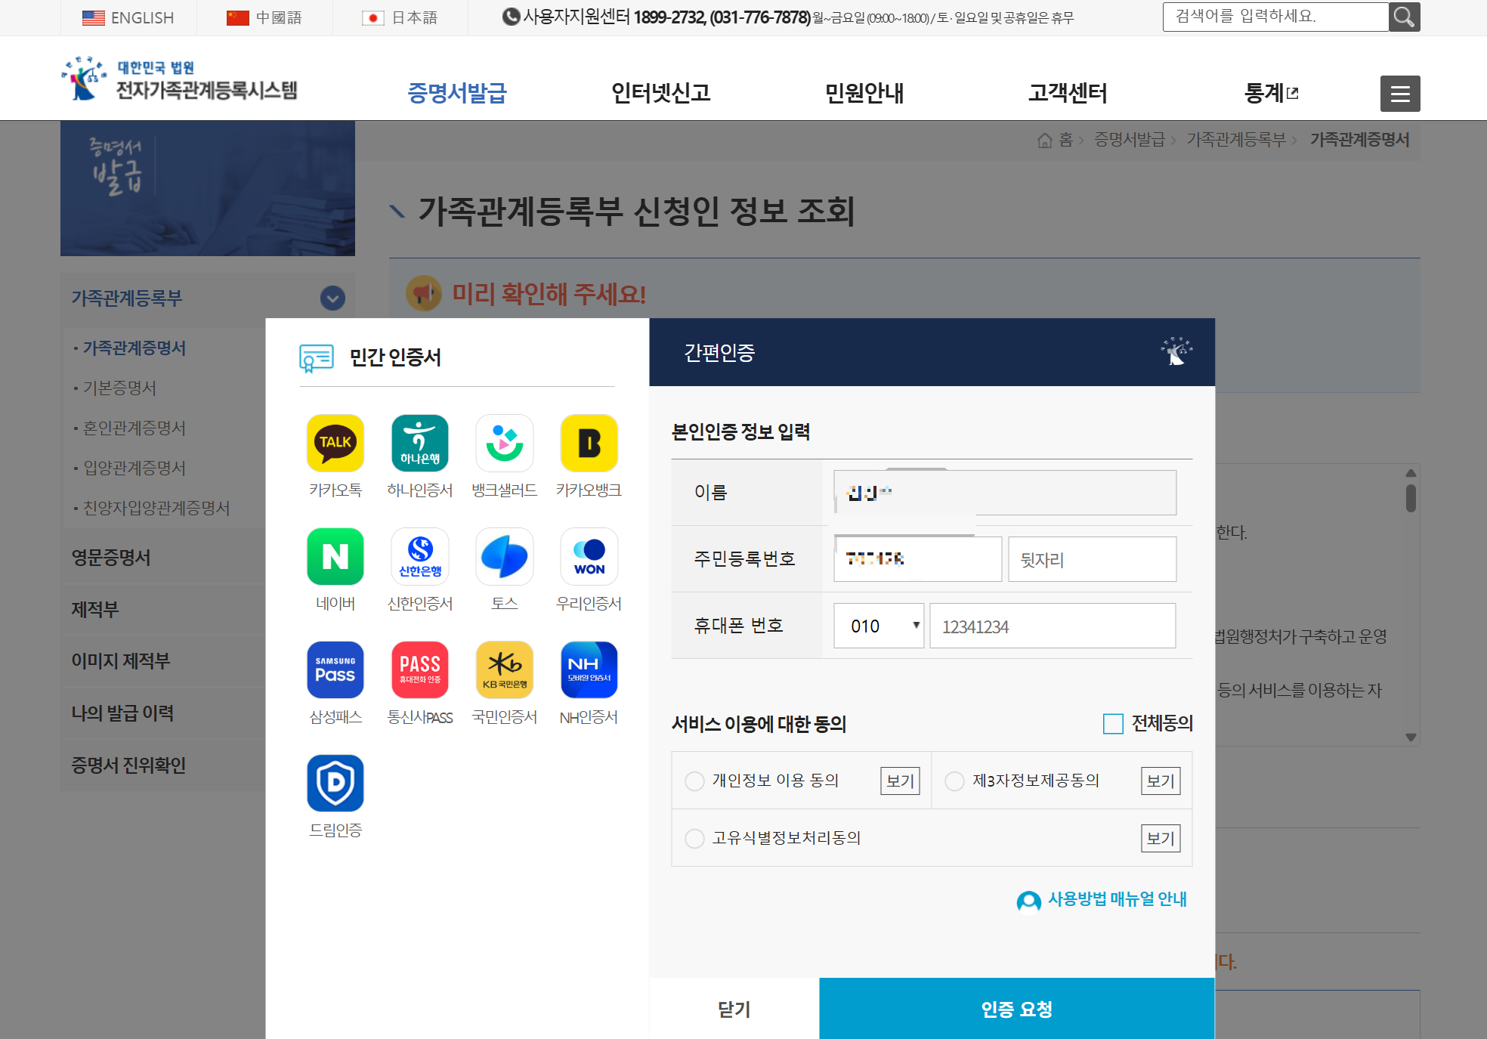The width and height of the screenshot is (1487, 1039).
Task: Select 네이버 authentication icon
Action: (335, 557)
